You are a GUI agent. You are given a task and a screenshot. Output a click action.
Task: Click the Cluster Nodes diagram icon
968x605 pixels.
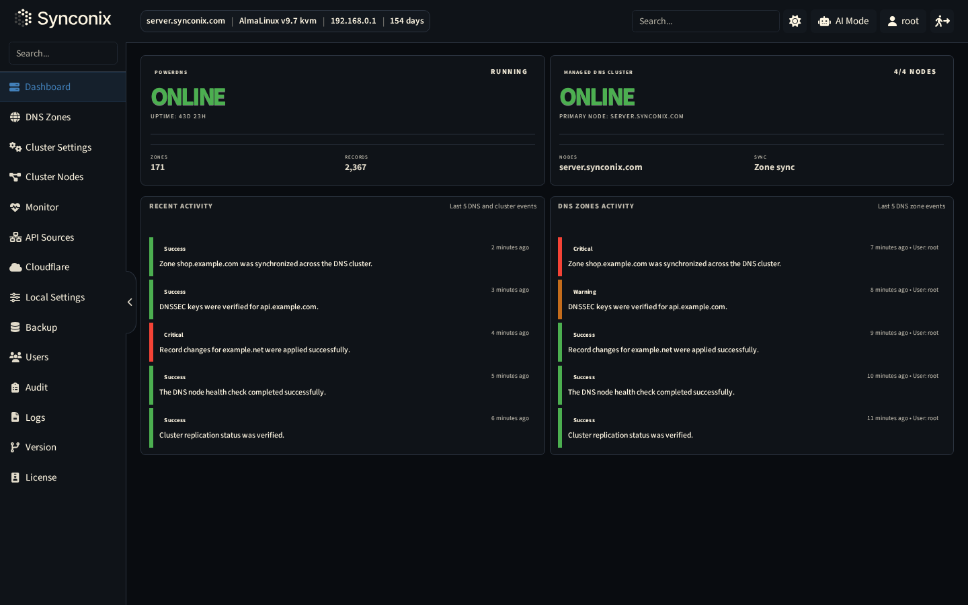tap(15, 177)
